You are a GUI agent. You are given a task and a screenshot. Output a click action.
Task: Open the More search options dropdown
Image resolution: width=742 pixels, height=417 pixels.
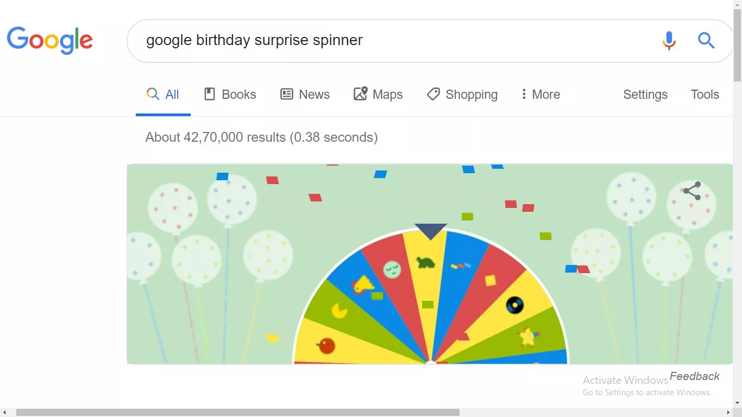(x=540, y=94)
